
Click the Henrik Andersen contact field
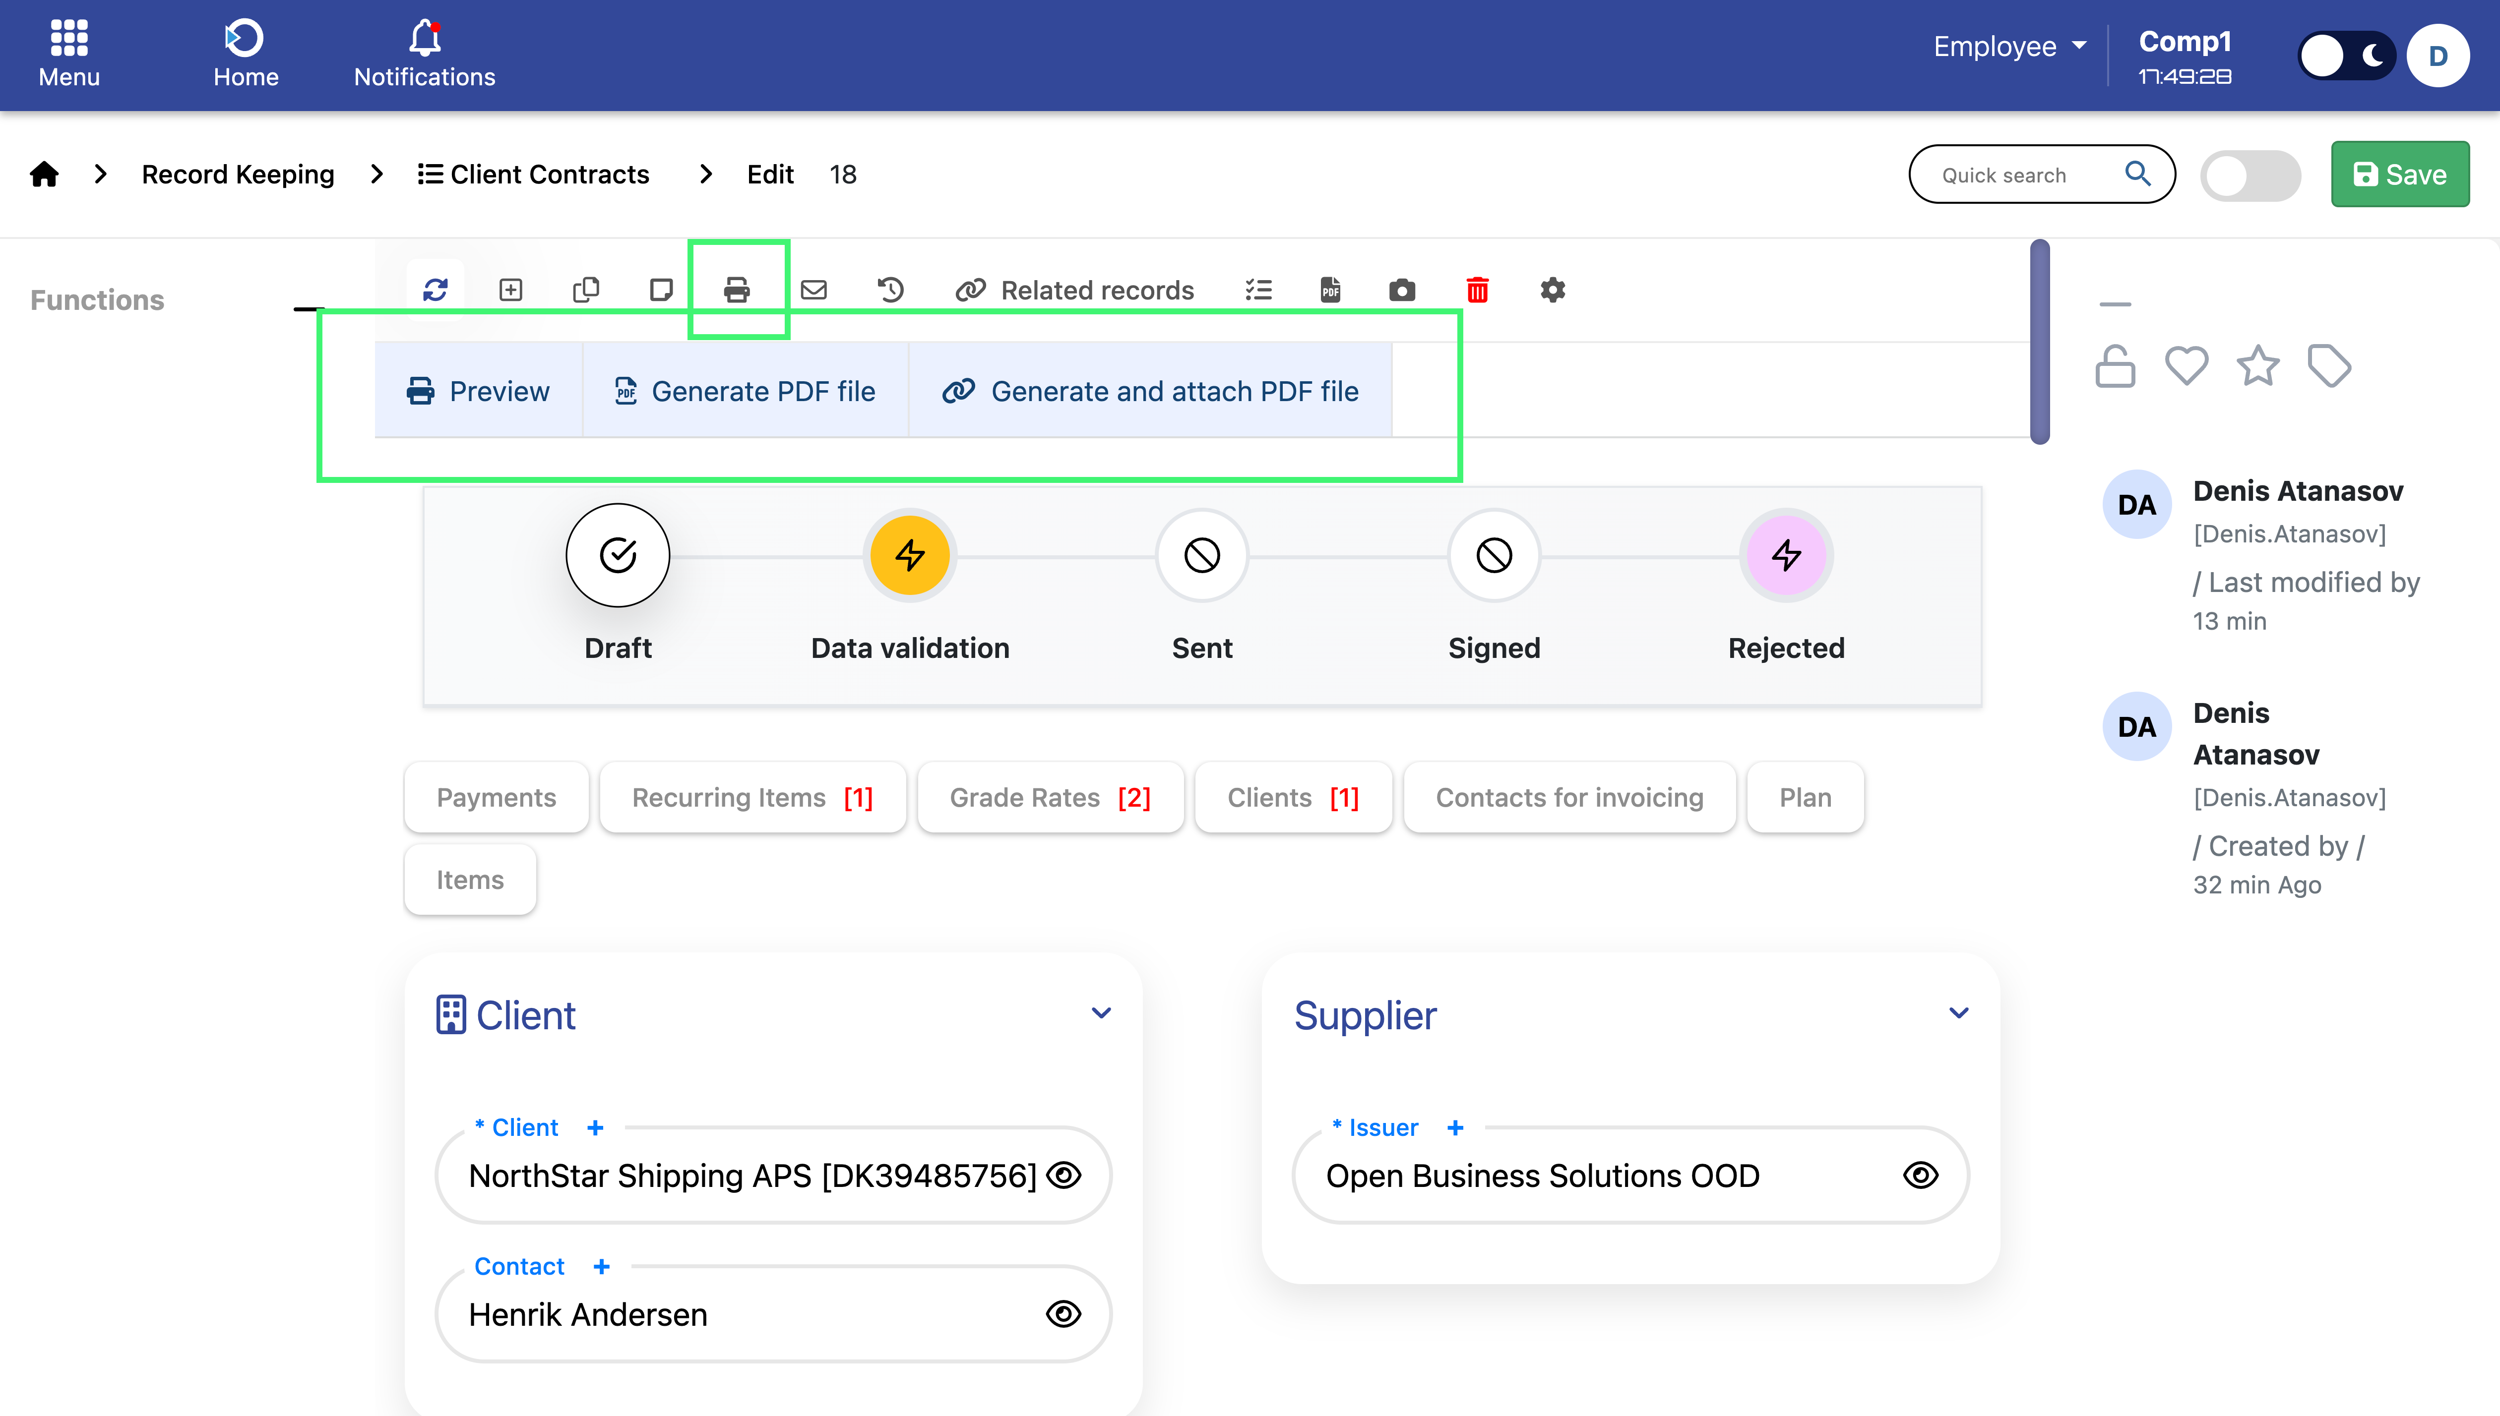(x=773, y=1314)
